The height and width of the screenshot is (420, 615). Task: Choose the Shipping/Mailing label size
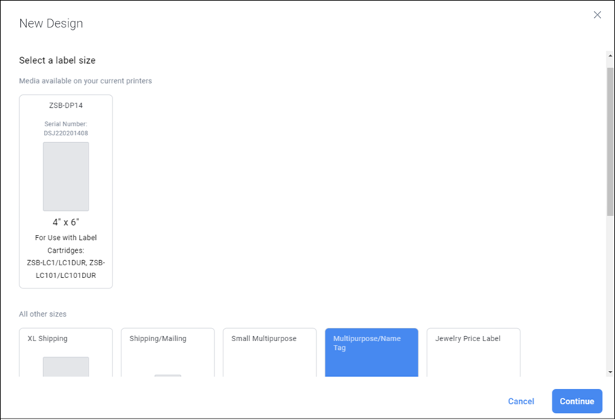[x=168, y=352]
